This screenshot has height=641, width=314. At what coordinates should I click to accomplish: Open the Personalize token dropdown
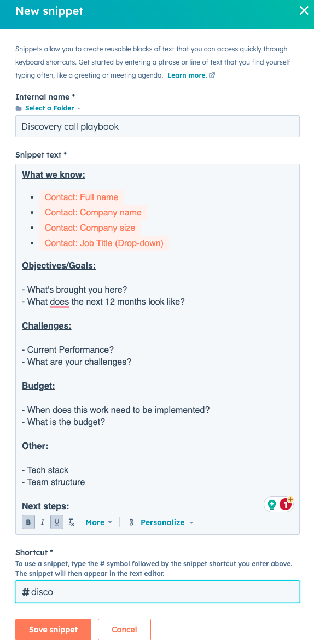[167, 522]
